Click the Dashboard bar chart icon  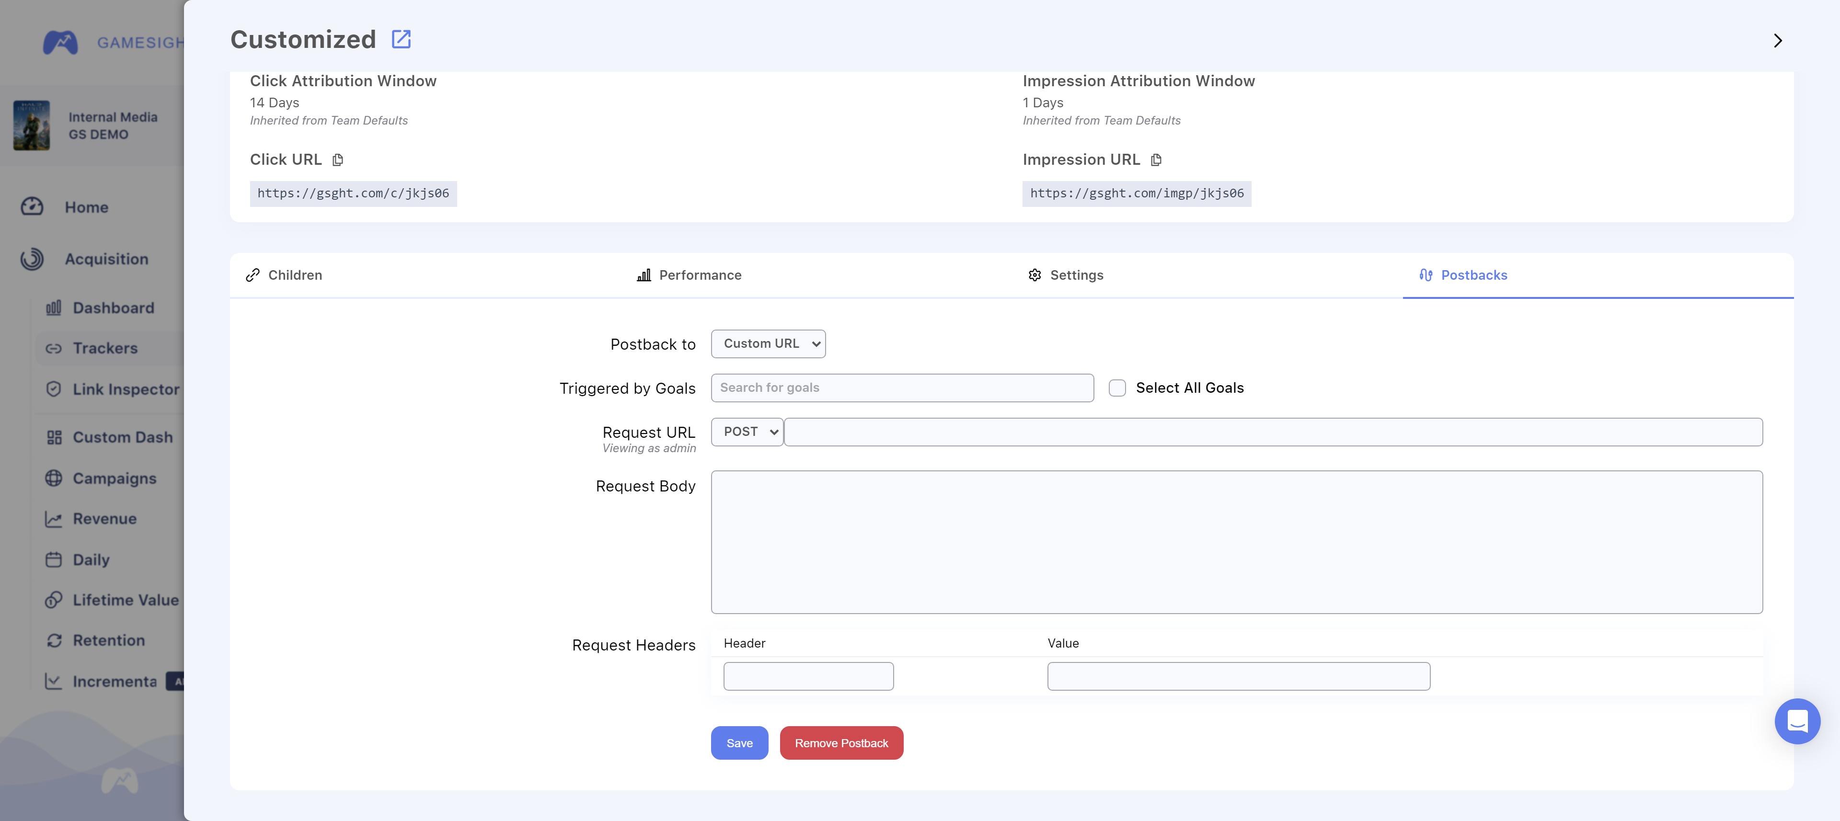click(54, 308)
